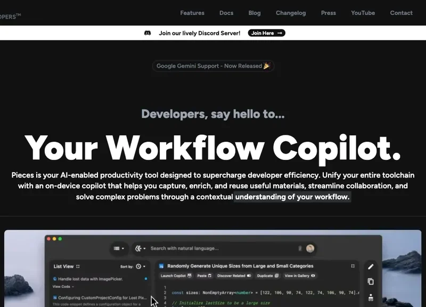Open the Contact page
426x307 pixels.
tap(401, 13)
